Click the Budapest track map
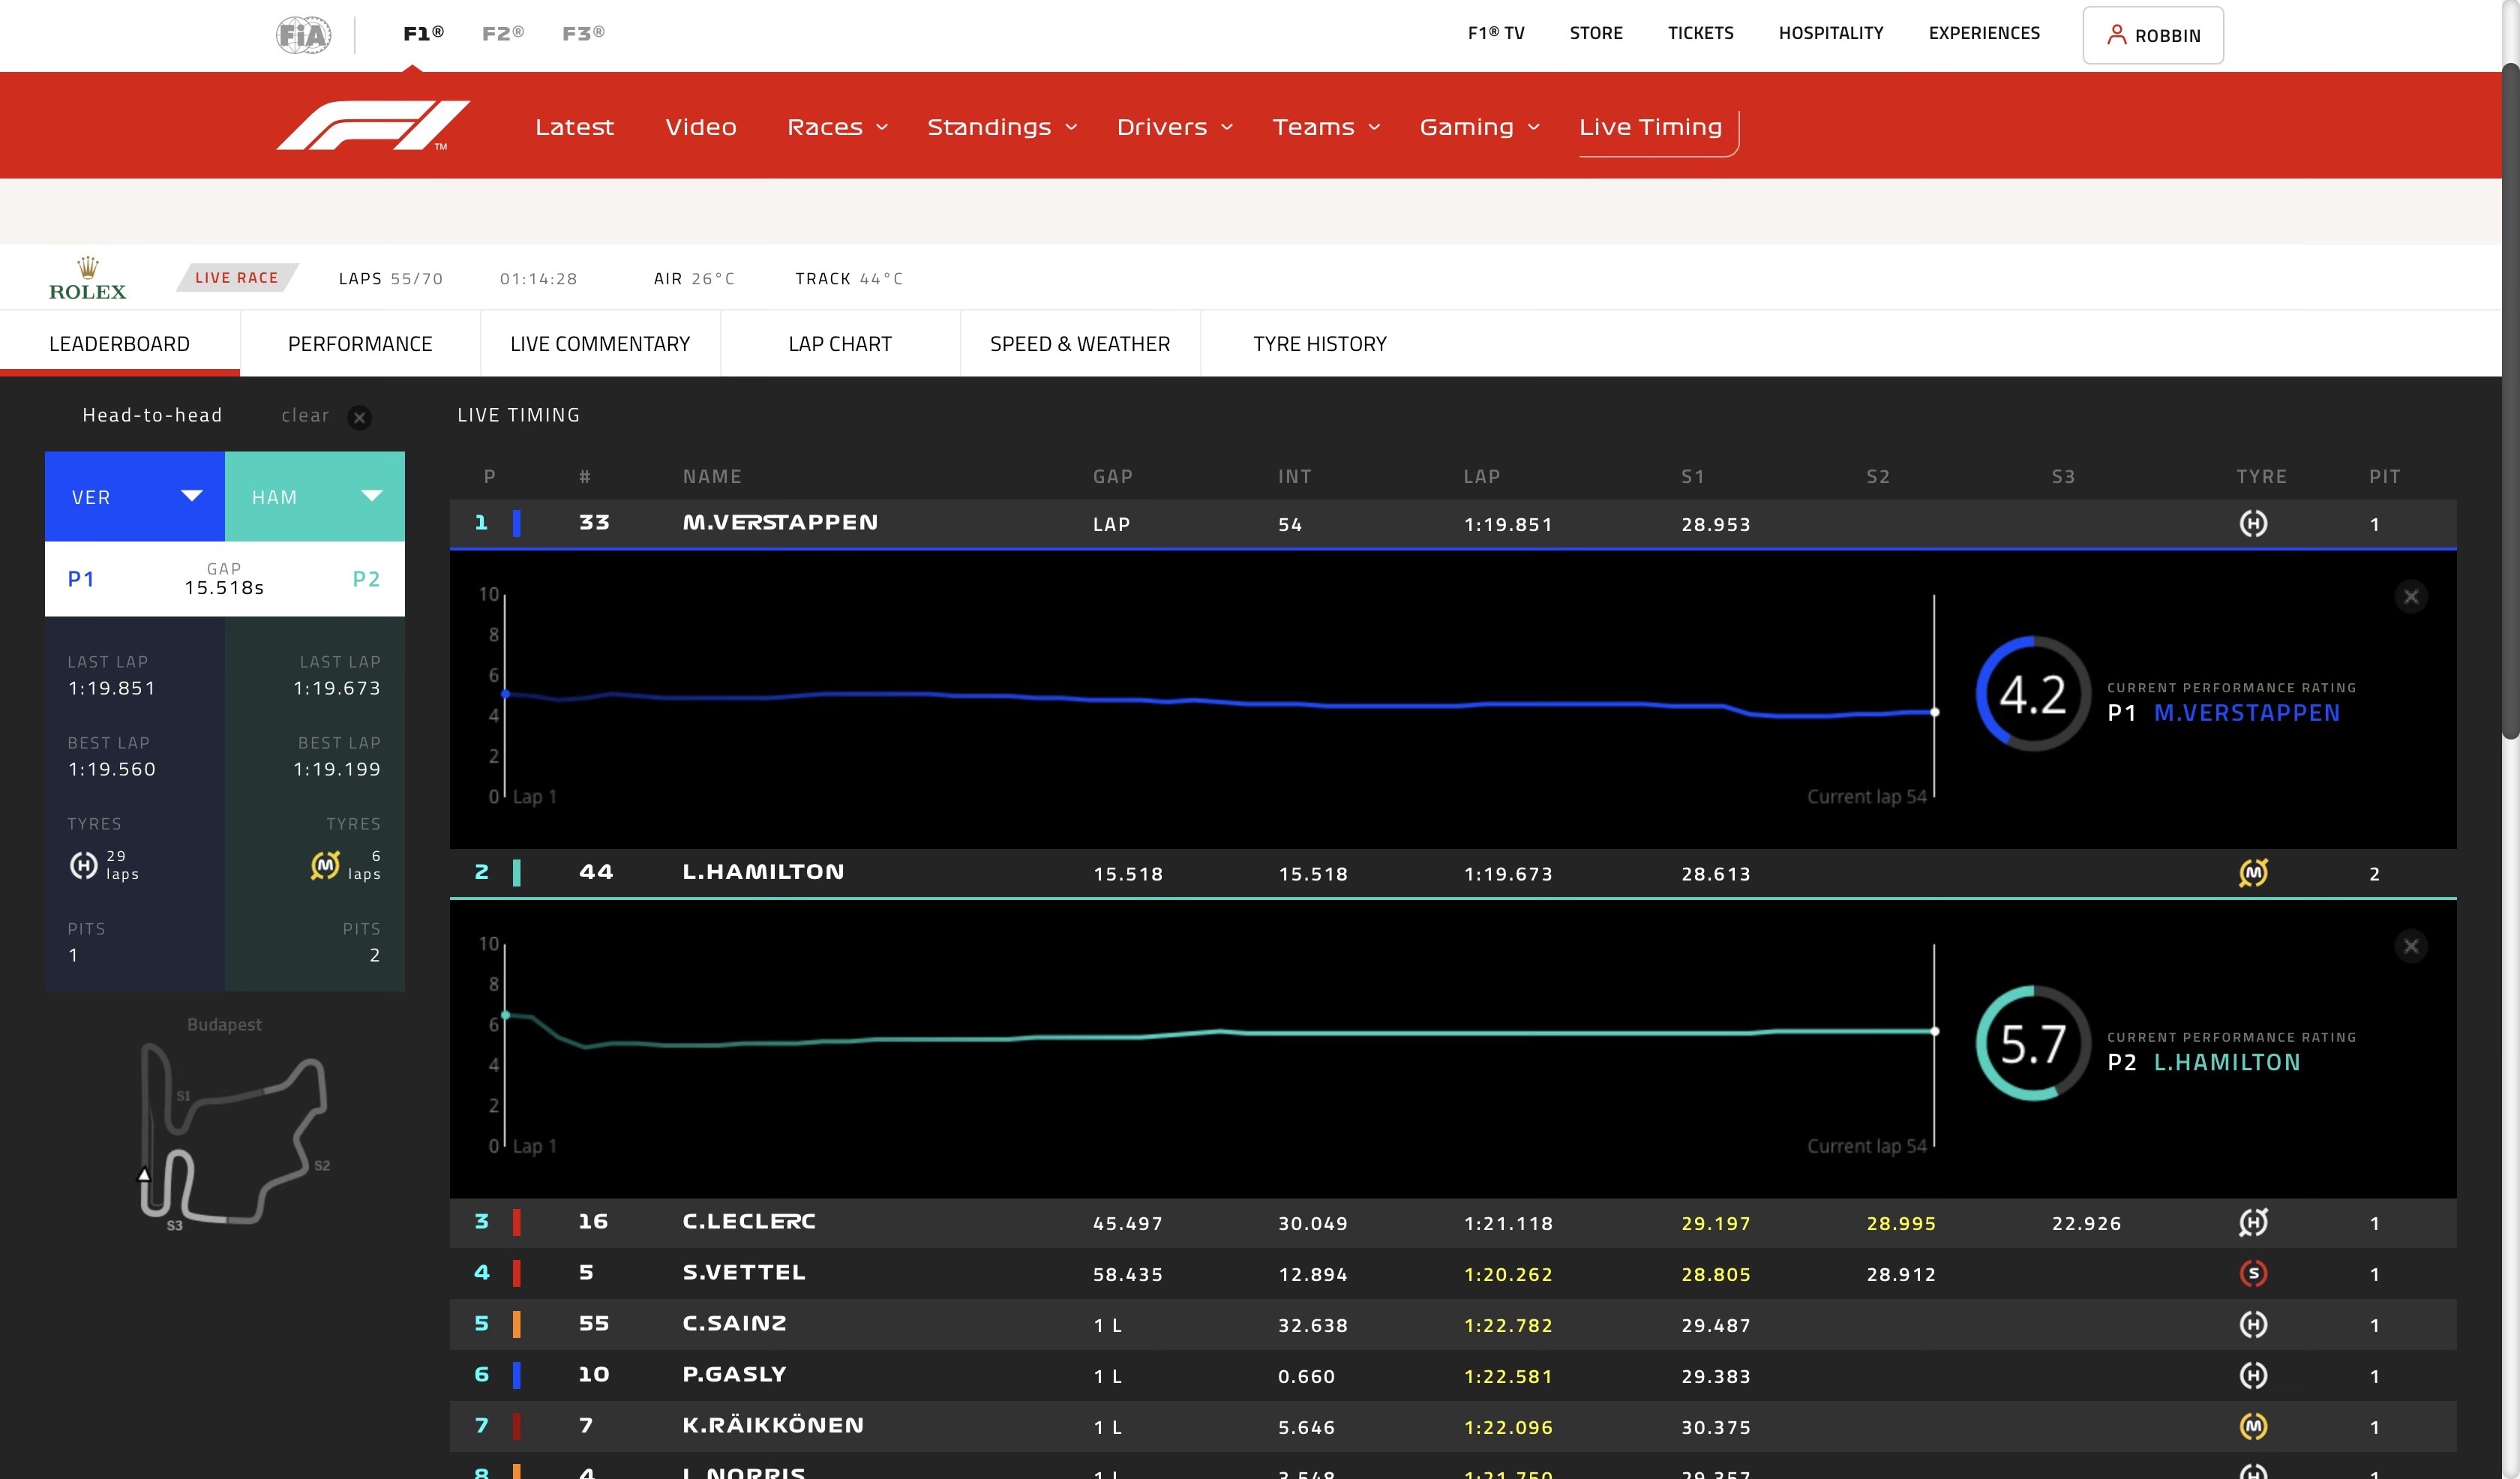The height and width of the screenshot is (1479, 2520). pyautogui.click(x=233, y=1134)
